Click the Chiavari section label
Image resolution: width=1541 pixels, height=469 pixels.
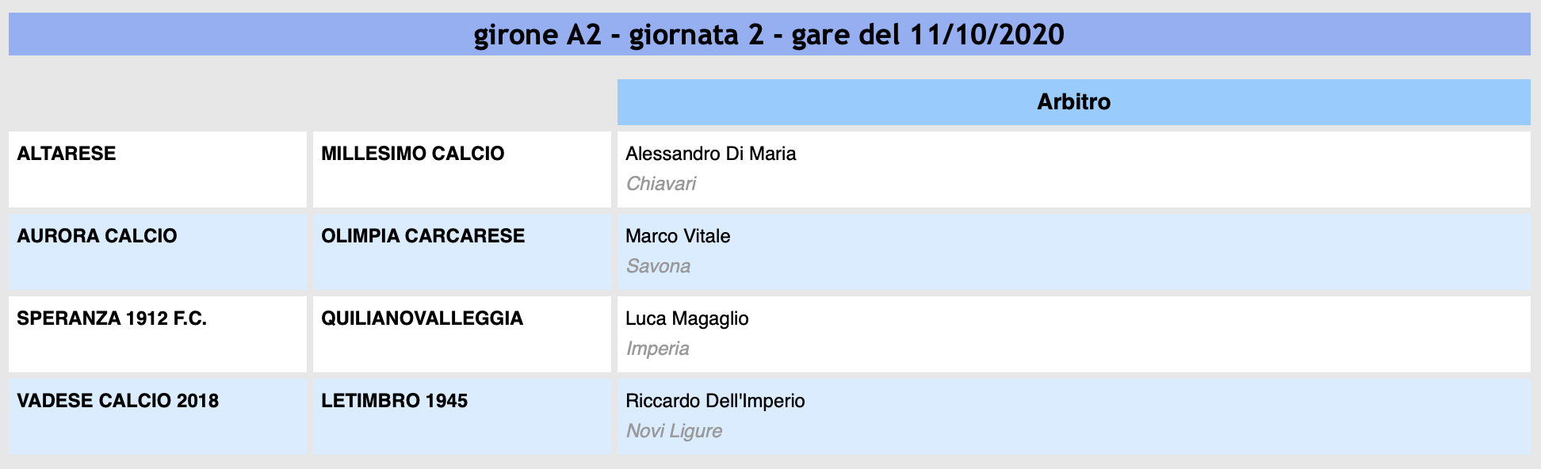pos(661,184)
